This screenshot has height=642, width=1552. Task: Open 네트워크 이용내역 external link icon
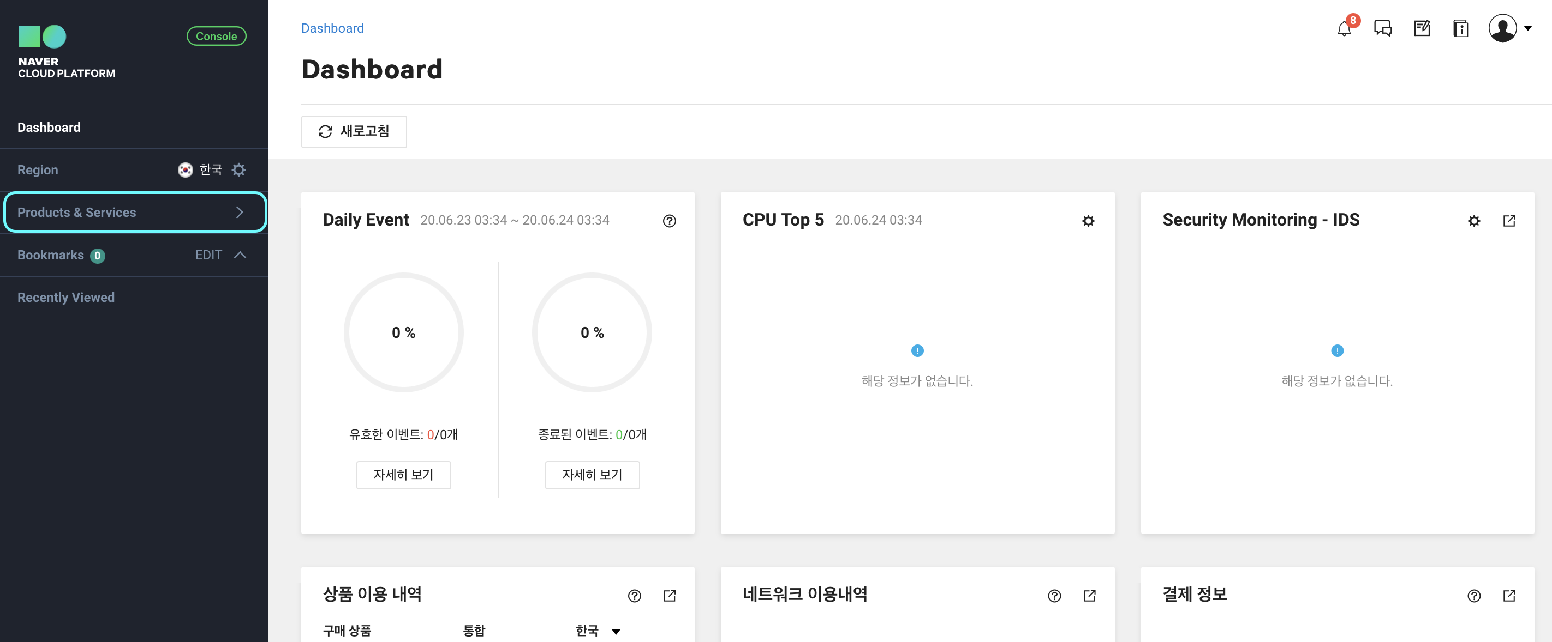pyautogui.click(x=1089, y=596)
